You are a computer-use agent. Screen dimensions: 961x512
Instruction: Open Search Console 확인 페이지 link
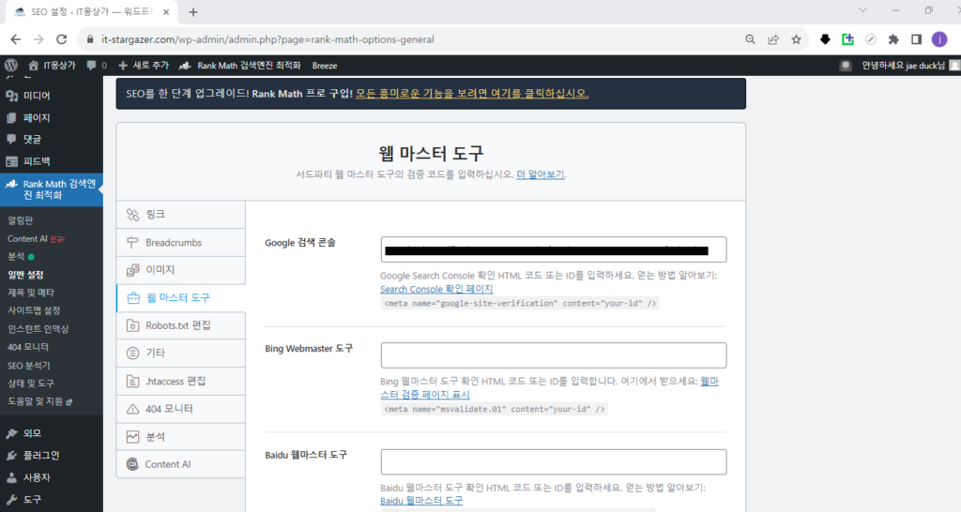tap(436, 289)
